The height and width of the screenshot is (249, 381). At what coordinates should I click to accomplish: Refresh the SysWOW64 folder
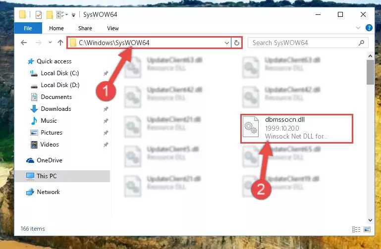[237, 43]
